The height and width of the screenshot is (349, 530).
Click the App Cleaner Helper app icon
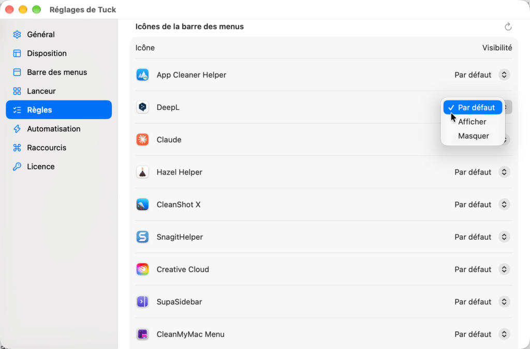click(142, 75)
